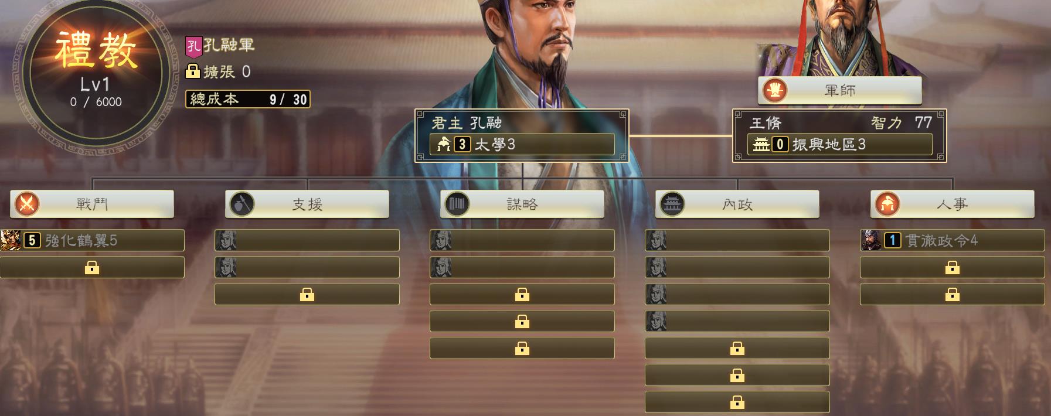Click the crossed swords 戰鬥 icon
The height and width of the screenshot is (416, 1051).
pos(26,204)
